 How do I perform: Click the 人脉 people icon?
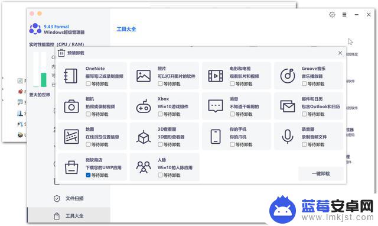point(144,167)
